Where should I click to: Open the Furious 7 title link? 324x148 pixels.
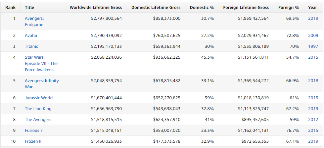pyautogui.click(x=34, y=131)
